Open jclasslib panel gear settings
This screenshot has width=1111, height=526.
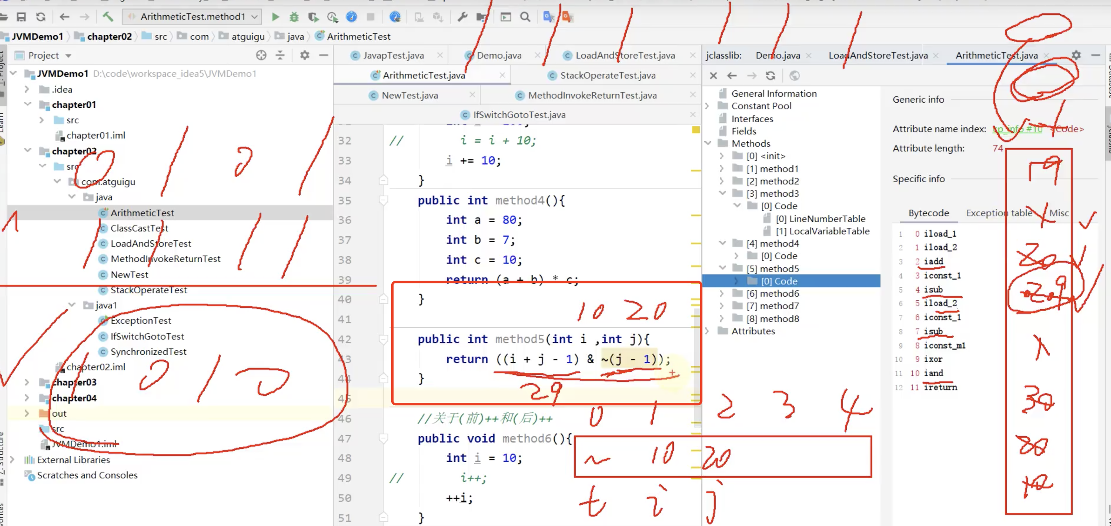[x=1076, y=55]
